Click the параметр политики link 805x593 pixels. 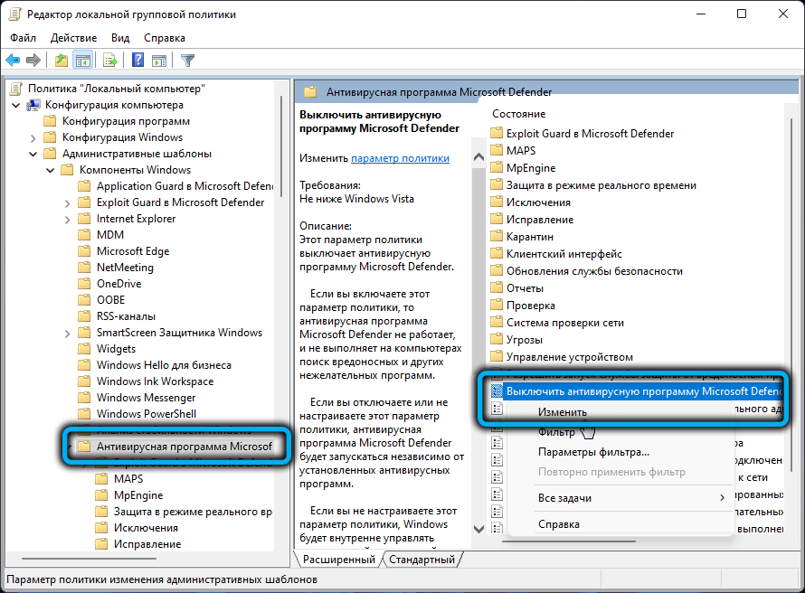click(x=400, y=158)
